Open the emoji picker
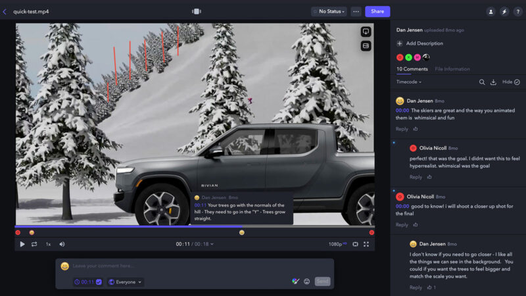The width and height of the screenshot is (526, 296). coord(306,282)
